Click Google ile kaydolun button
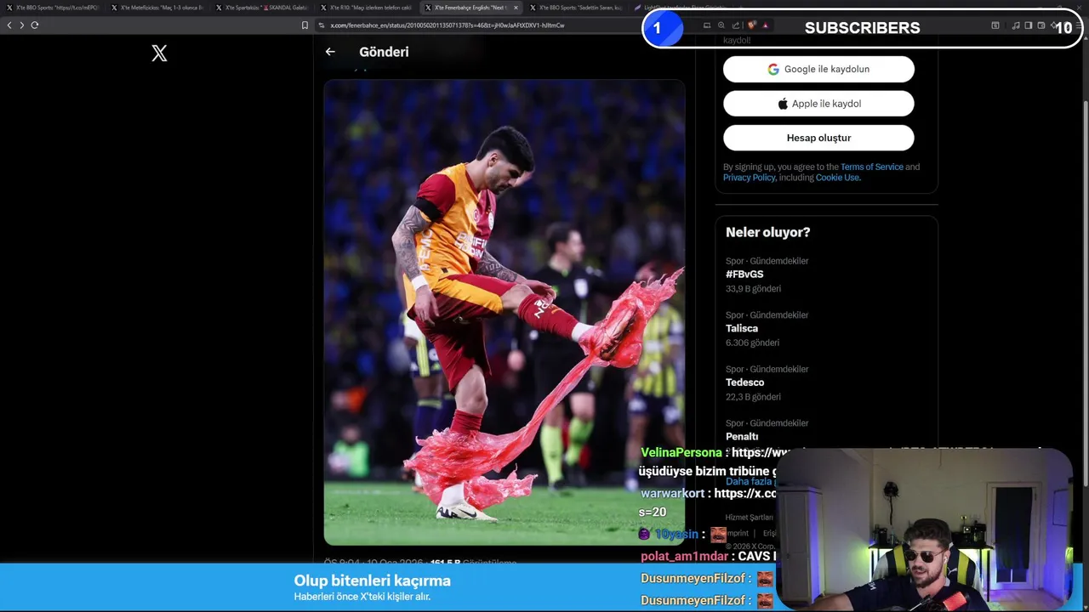This screenshot has width=1089, height=612. (x=818, y=69)
